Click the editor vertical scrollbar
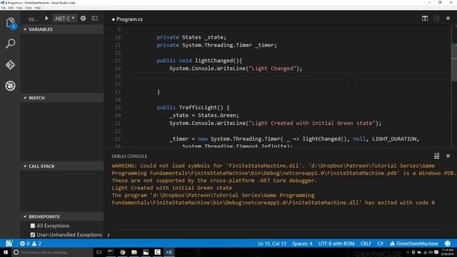The width and height of the screenshot is (457, 257). (454, 63)
